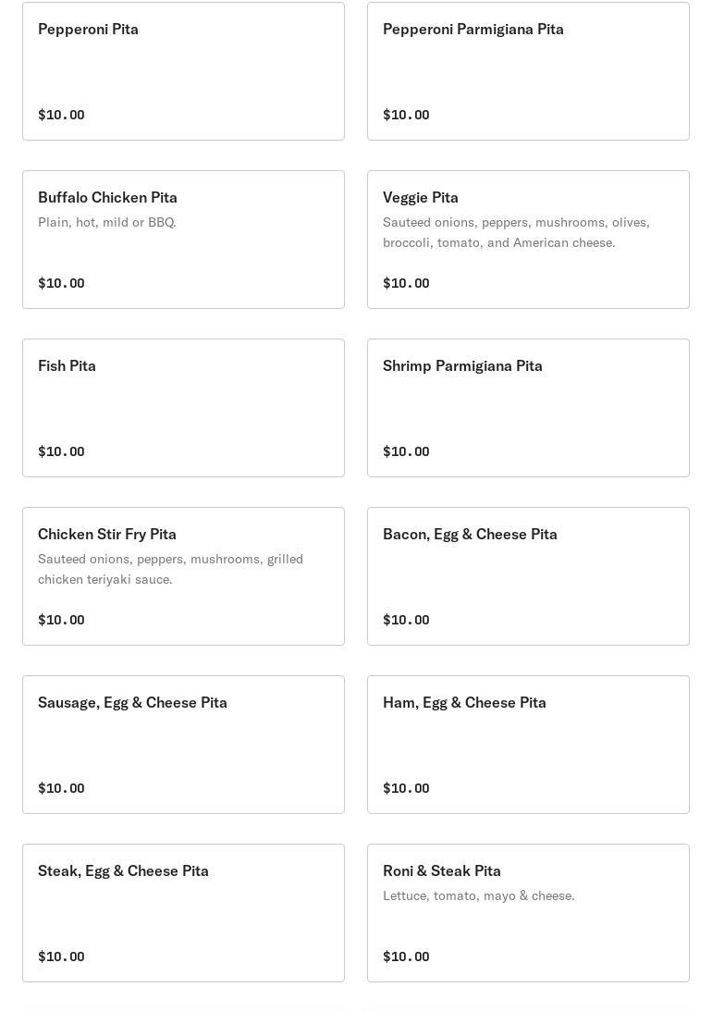Click the Pepperoni Pita $10.00 price
Image resolution: width=712 pixels, height=1012 pixels.
[61, 115]
